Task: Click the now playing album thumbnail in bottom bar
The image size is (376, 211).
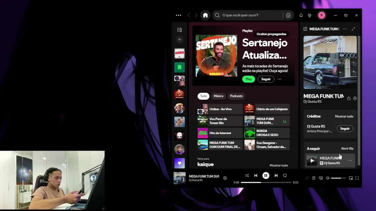Action: tap(179, 178)
